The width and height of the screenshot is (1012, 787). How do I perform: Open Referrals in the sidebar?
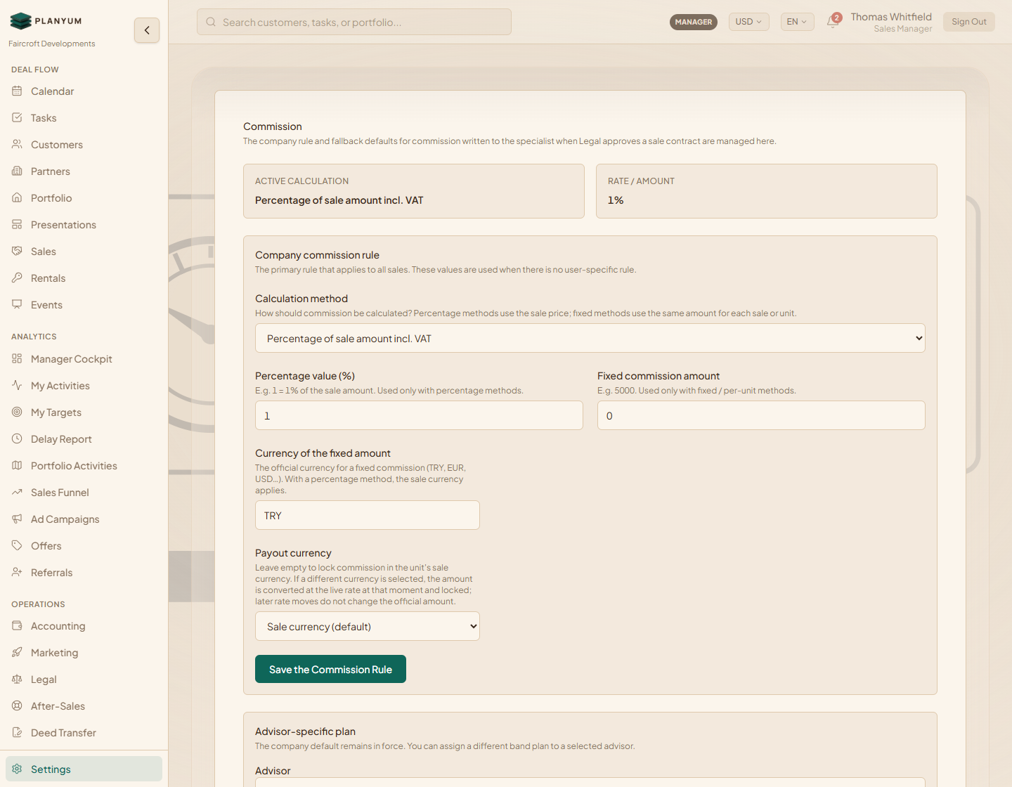pyautogui.click(x=84, y=573)
